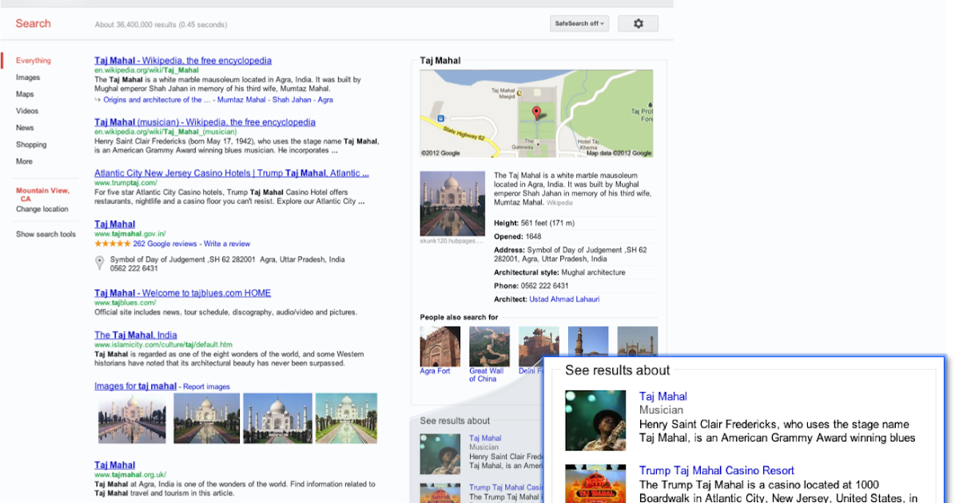The height and width of the screenshot is (503, 959).
Task: Open 262 Google reviews link
Action: pyautogui.click(x=165, y=244)
